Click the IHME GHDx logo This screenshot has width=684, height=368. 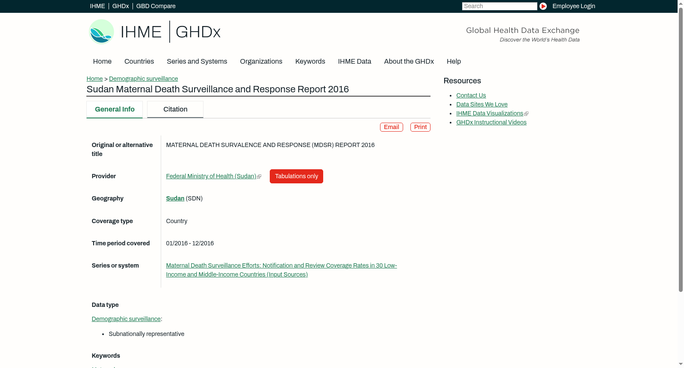(x=155, y=32)
